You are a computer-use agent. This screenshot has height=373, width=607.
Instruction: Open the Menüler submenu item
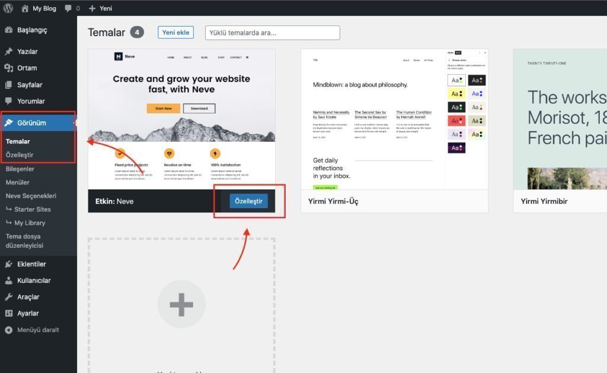pos(17,183)
